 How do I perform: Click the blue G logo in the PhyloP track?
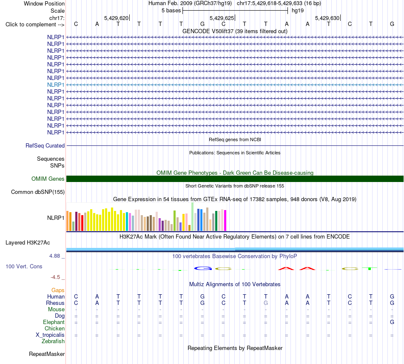[x=203, y=268]
